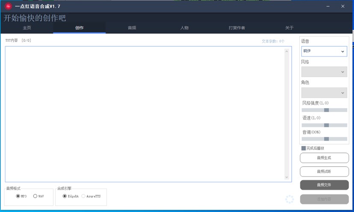Minimize the window
This screenshot has height=212, width=354.
[328, 6]
